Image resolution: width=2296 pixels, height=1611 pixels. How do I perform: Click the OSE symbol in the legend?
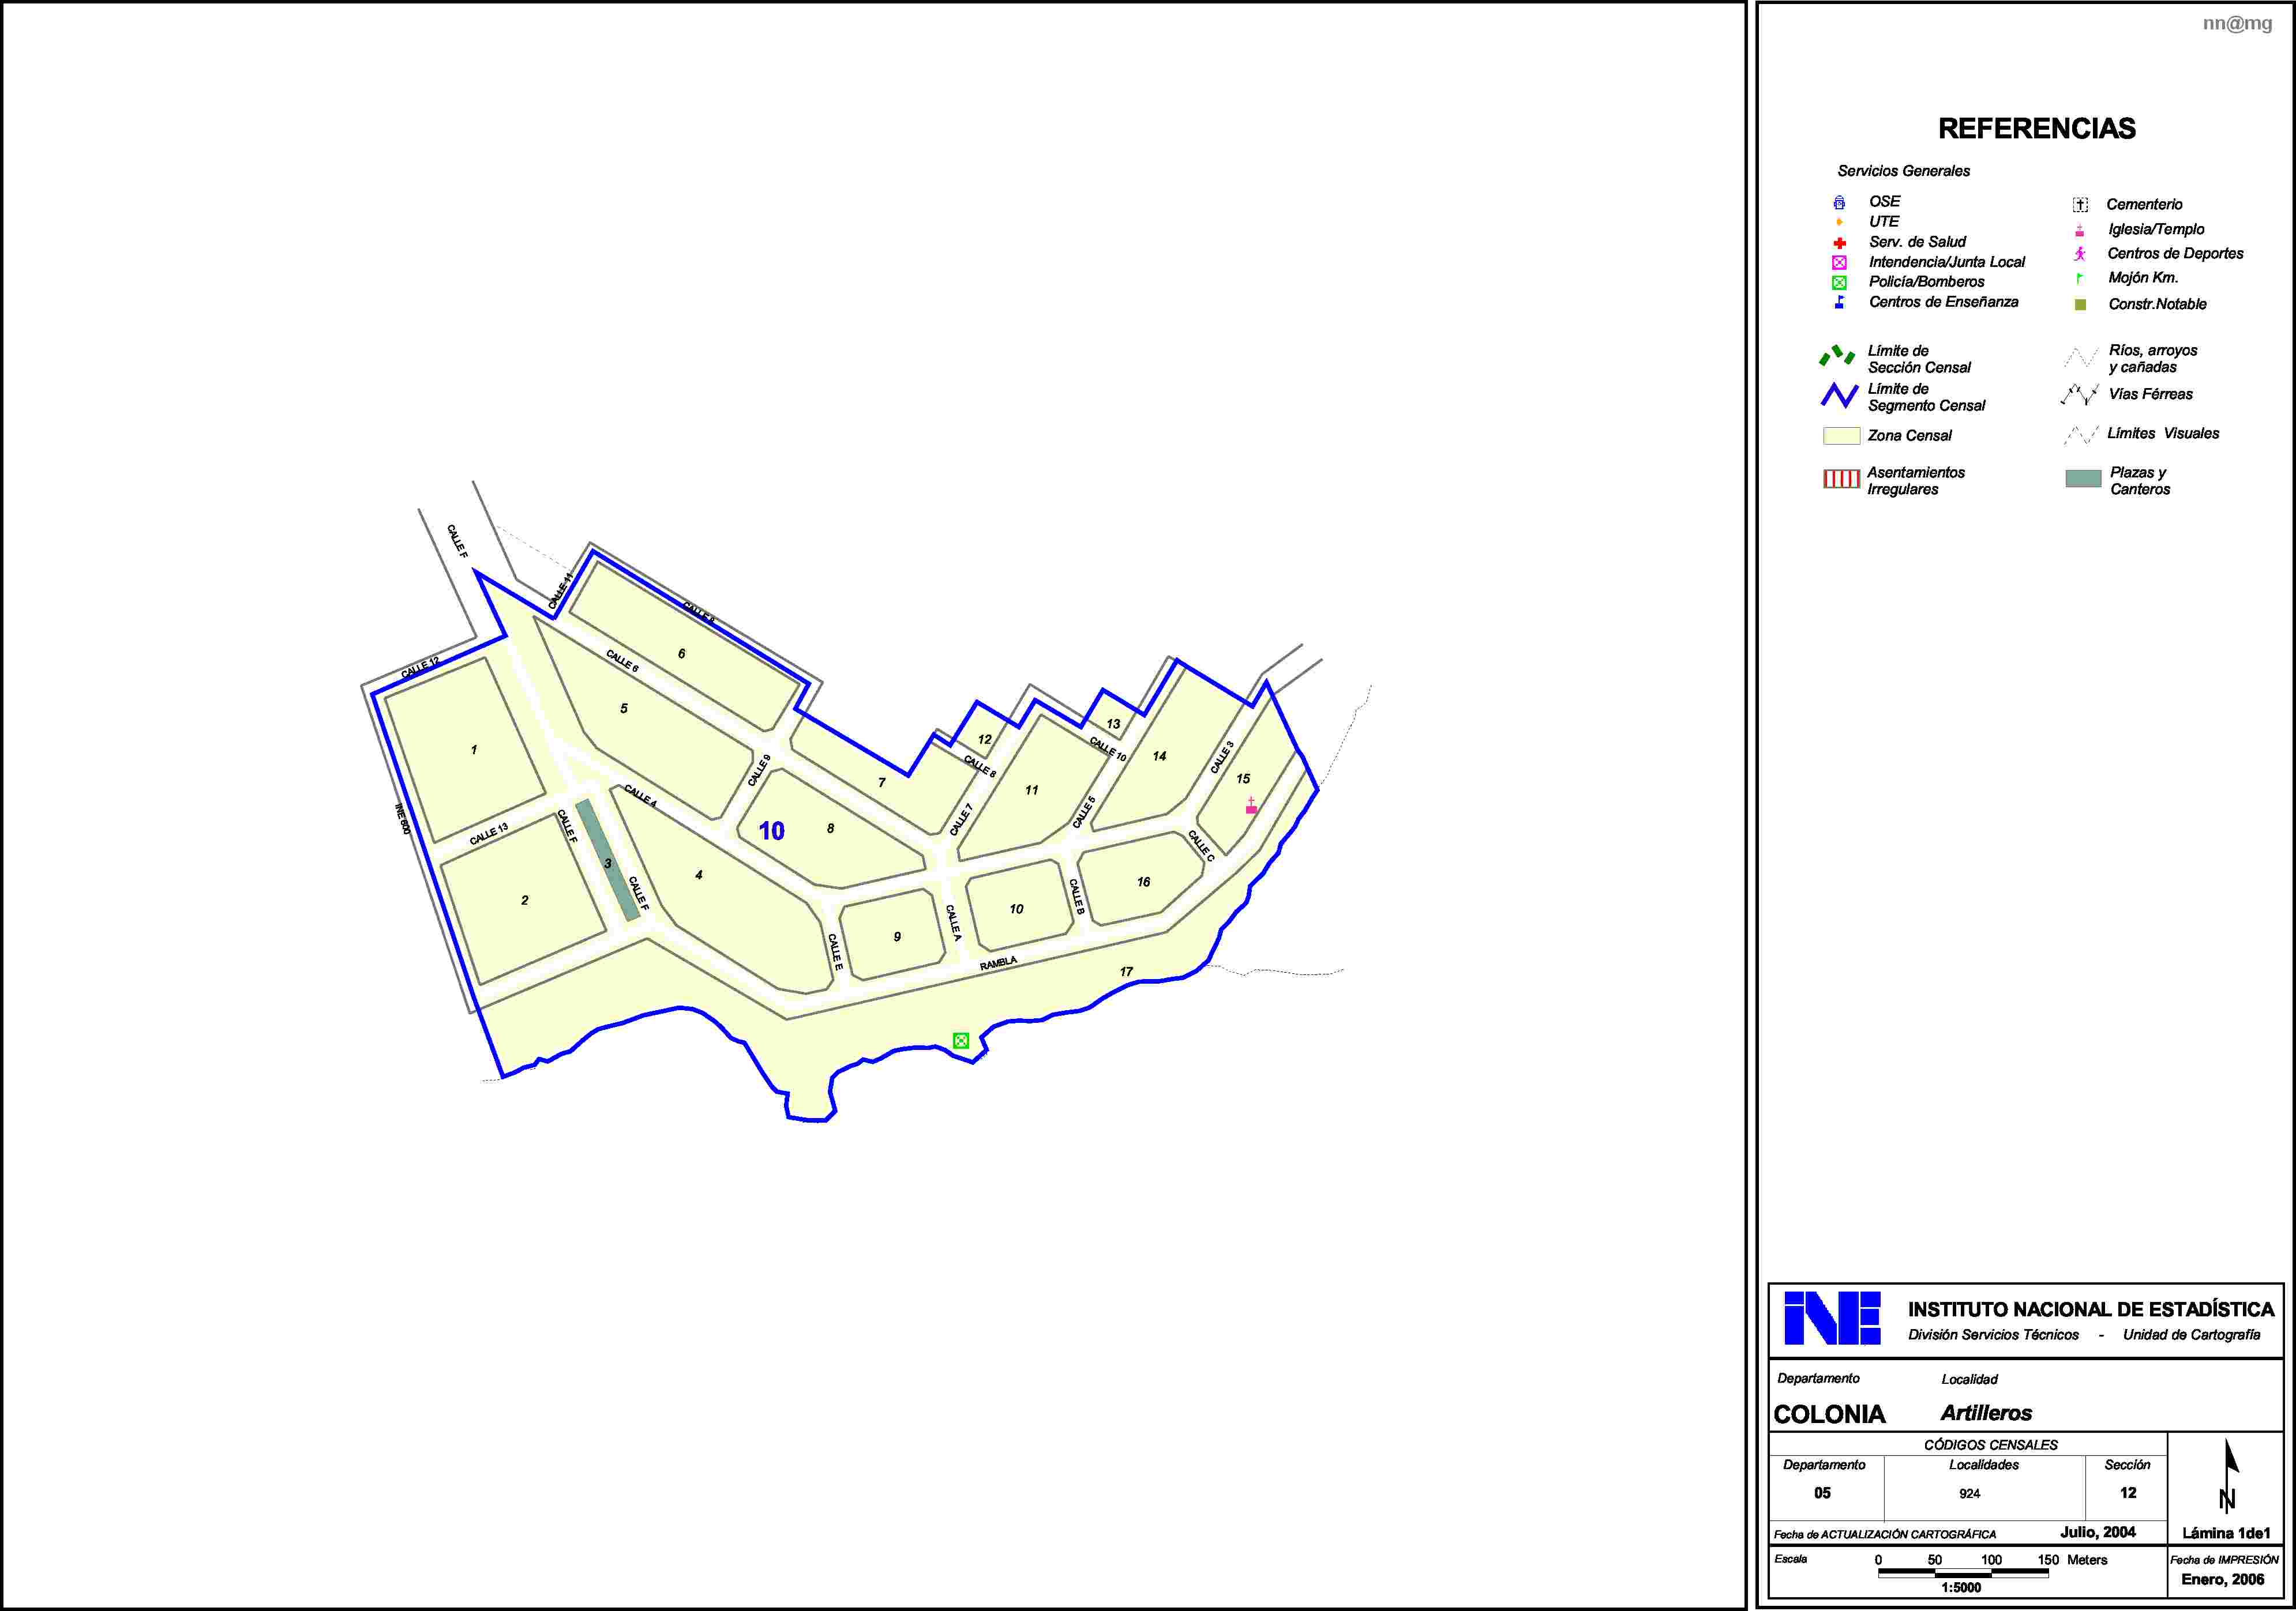point(1839,202)
